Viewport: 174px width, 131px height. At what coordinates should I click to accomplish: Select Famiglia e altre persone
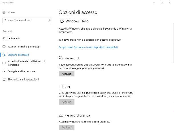point(21,71)
